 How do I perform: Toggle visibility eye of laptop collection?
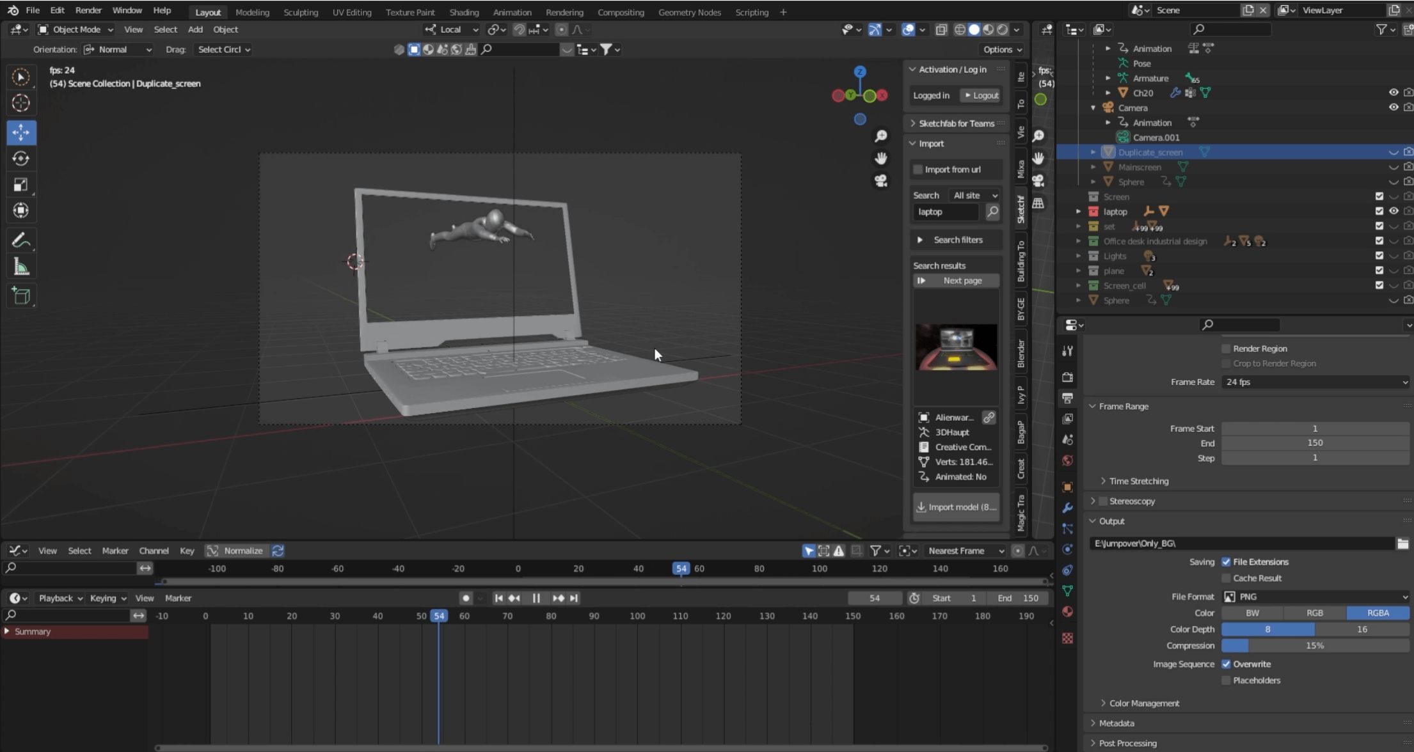[1393, 211]
